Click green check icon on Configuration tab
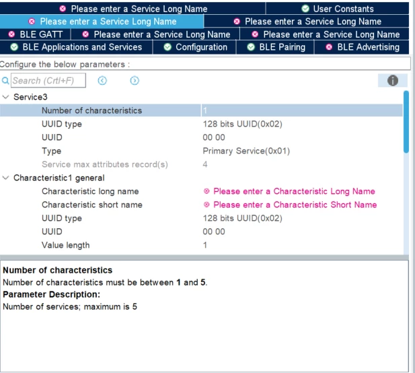The image size is (415, 373). click(x=167, y=47)
